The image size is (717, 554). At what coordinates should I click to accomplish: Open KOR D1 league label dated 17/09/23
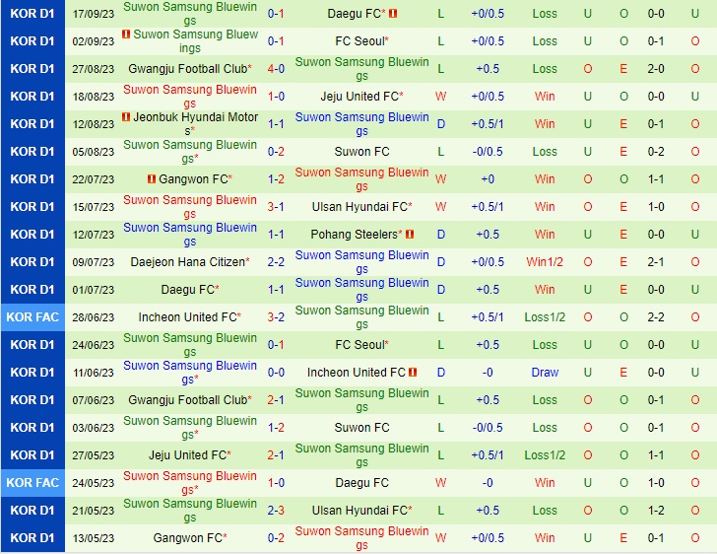(33, 14)
